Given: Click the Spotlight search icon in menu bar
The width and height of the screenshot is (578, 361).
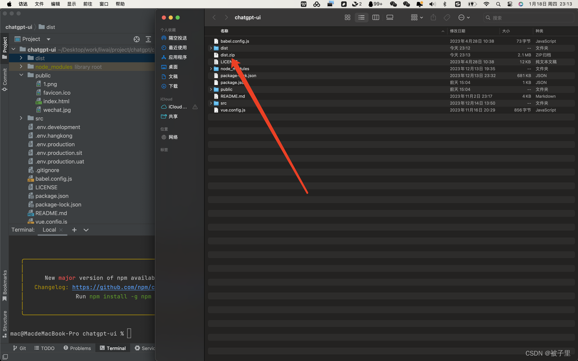Looking at the screenshot, I should [x=498, y=4].
